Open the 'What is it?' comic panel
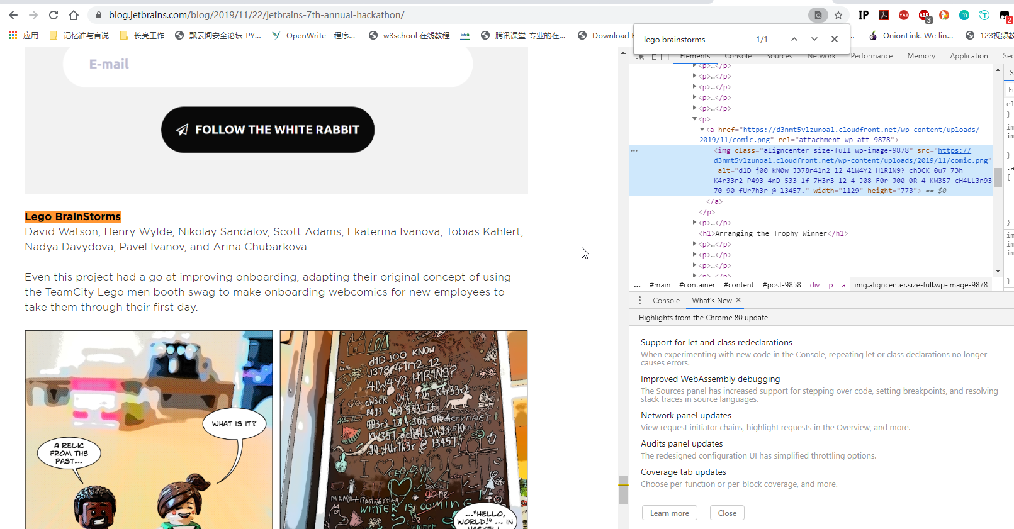Screen dimensions: 1014x529 tap(149, 430)
